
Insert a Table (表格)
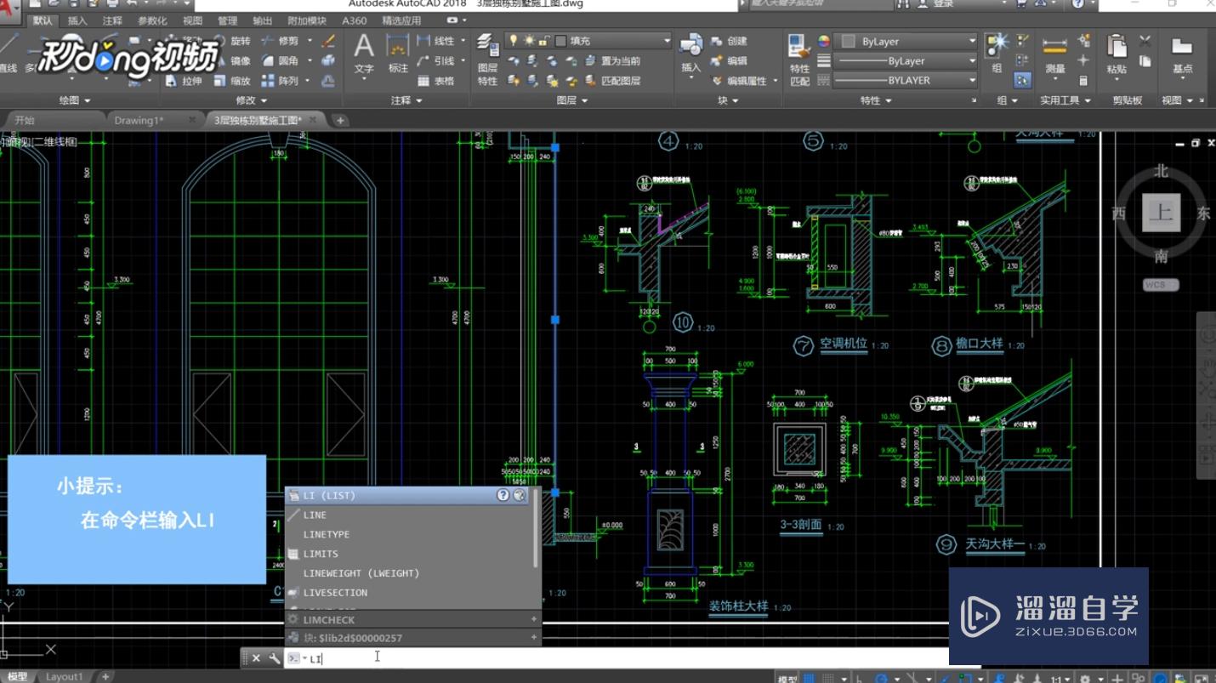coord(436,81)
